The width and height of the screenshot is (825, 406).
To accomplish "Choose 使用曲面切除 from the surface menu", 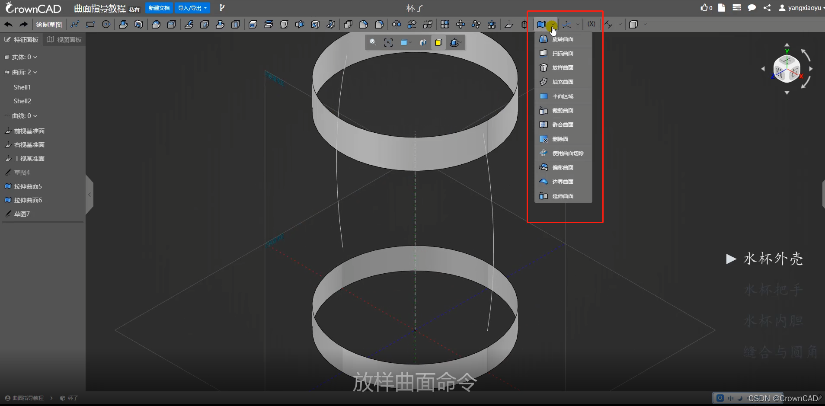I will point(563,153).
